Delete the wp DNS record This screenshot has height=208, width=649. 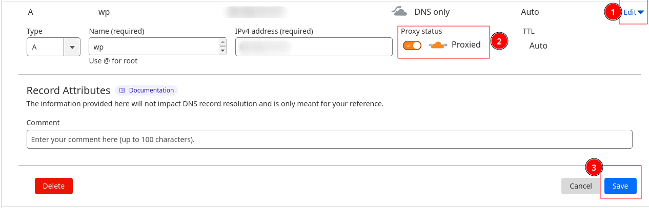[x=54, y=186]
